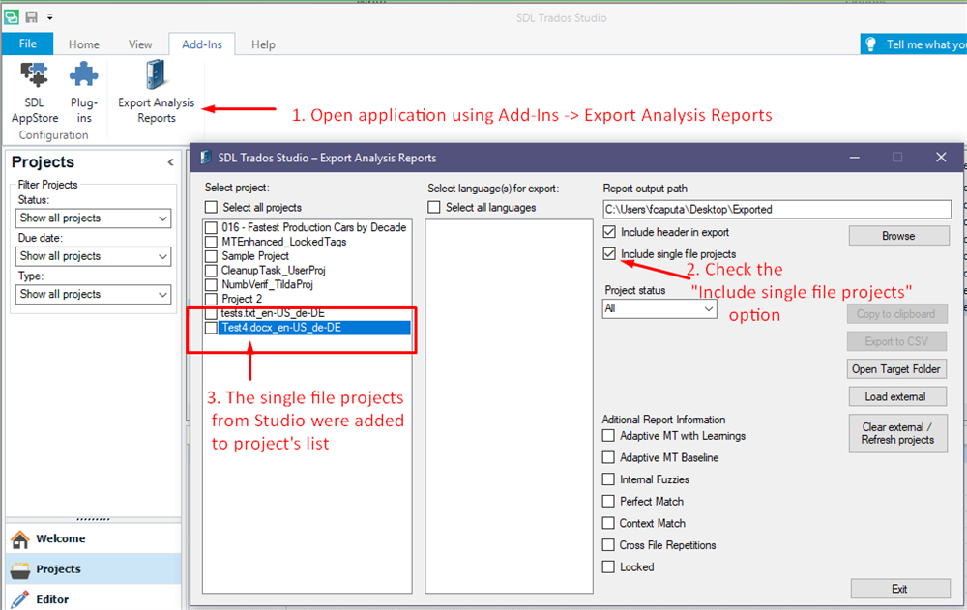
Task: Minimize the Export Analysis Reports dialog
Action: pos(854,158)
